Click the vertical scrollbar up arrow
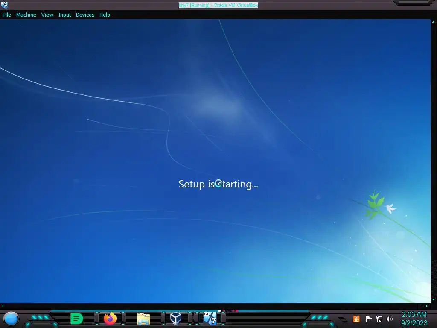The image size is (437, 328). [434, 22]
